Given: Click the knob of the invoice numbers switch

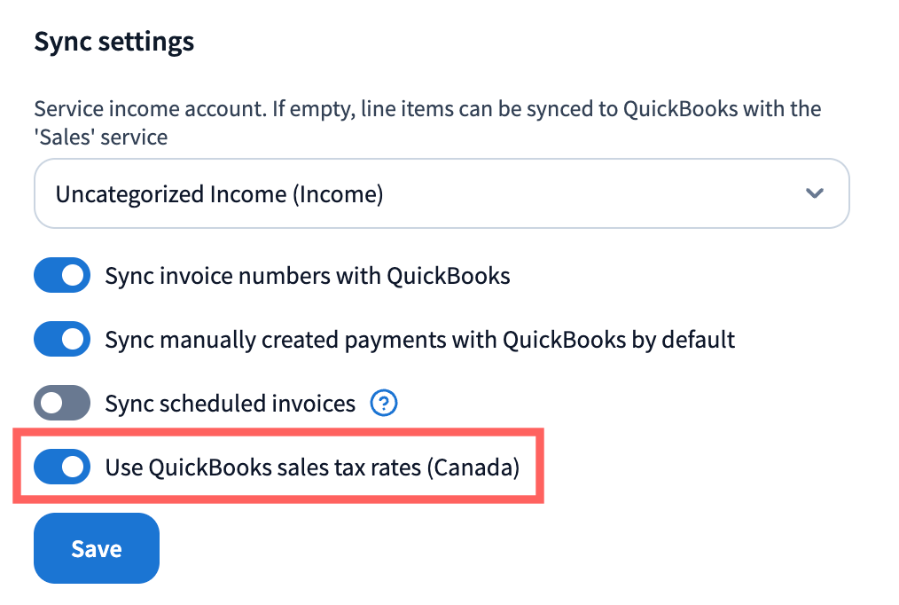Looking at the screenshot, I should click(74, 276).
